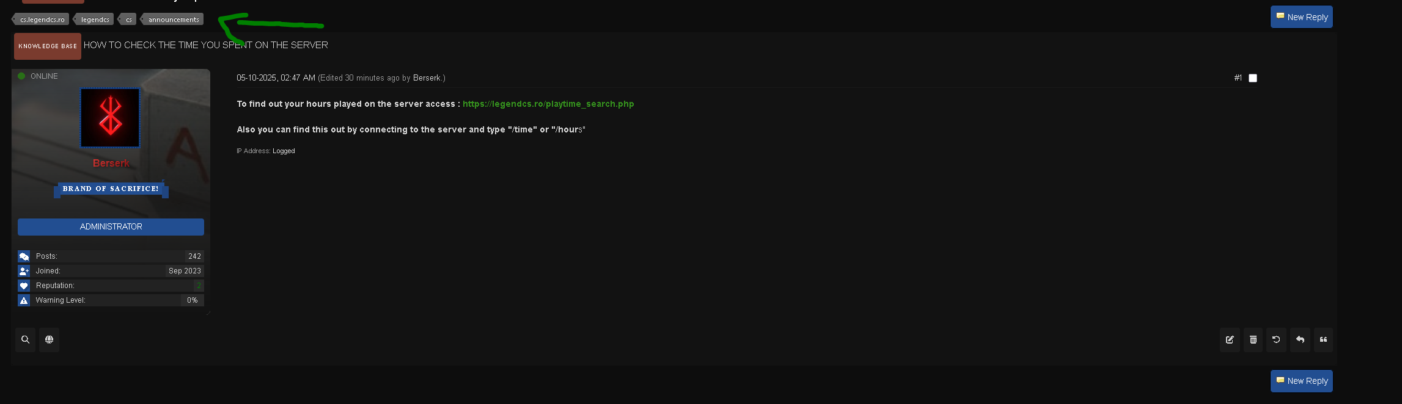The height and width of the screenshot is (404, 1402).
Task: Open the #1 post permalink
Action: pos(1238,78)
